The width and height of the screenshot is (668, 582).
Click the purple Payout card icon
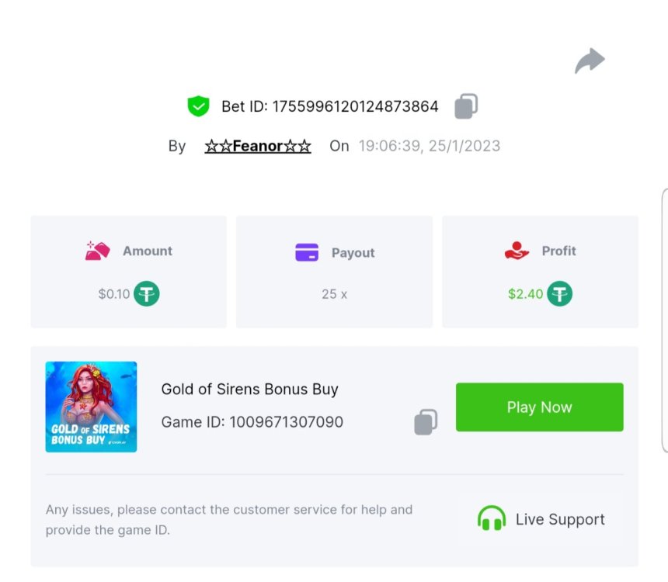[307, 252]
